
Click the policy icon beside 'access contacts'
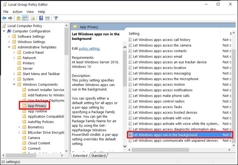130,51
